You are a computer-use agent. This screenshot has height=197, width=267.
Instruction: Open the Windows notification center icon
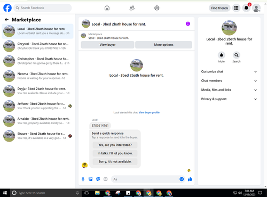tap(260, 193)
